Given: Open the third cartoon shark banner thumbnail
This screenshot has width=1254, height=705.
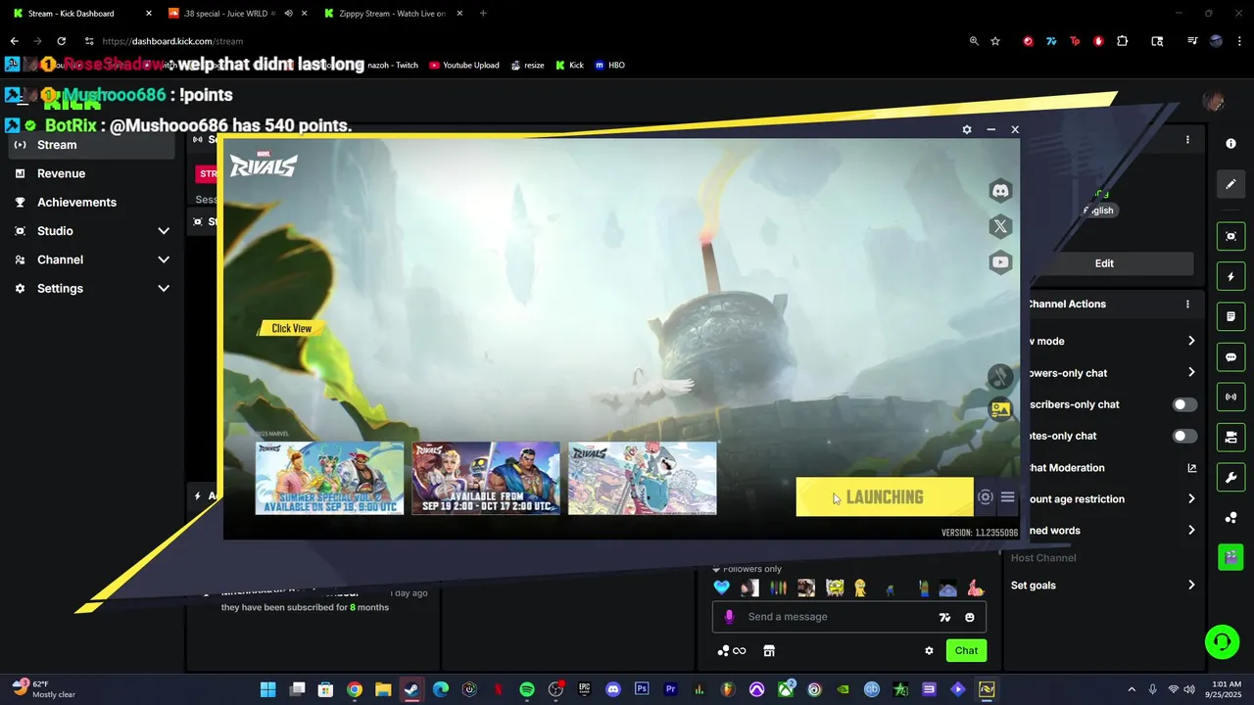Looking at the screenshot, I should click(643, 478).
